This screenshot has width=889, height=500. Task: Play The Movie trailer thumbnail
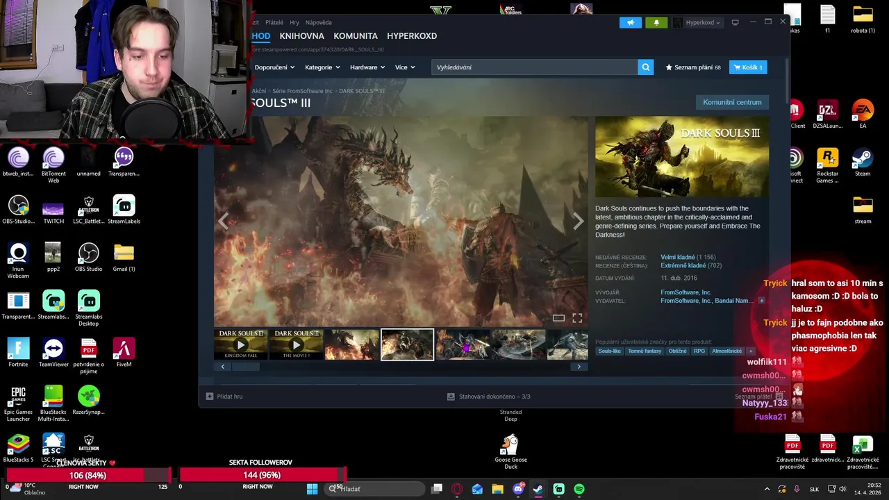point(297,344)
